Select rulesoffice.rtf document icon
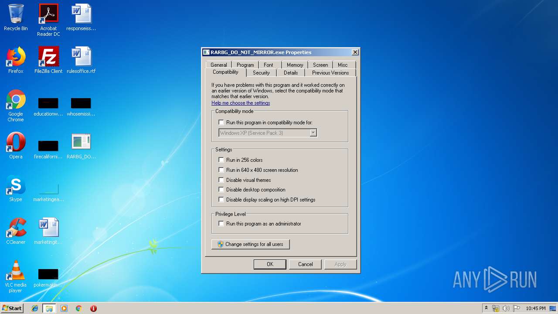558x314 pixels. pos(81,60)
